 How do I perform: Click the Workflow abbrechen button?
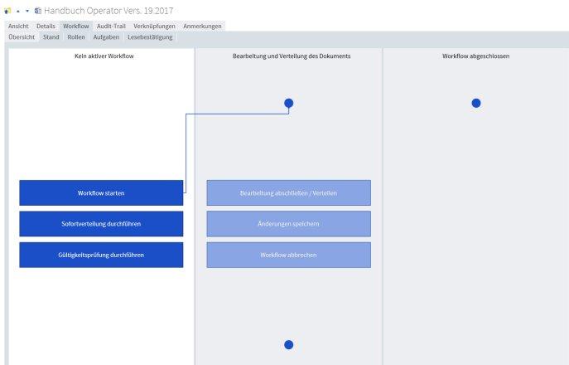pos(289,255)
